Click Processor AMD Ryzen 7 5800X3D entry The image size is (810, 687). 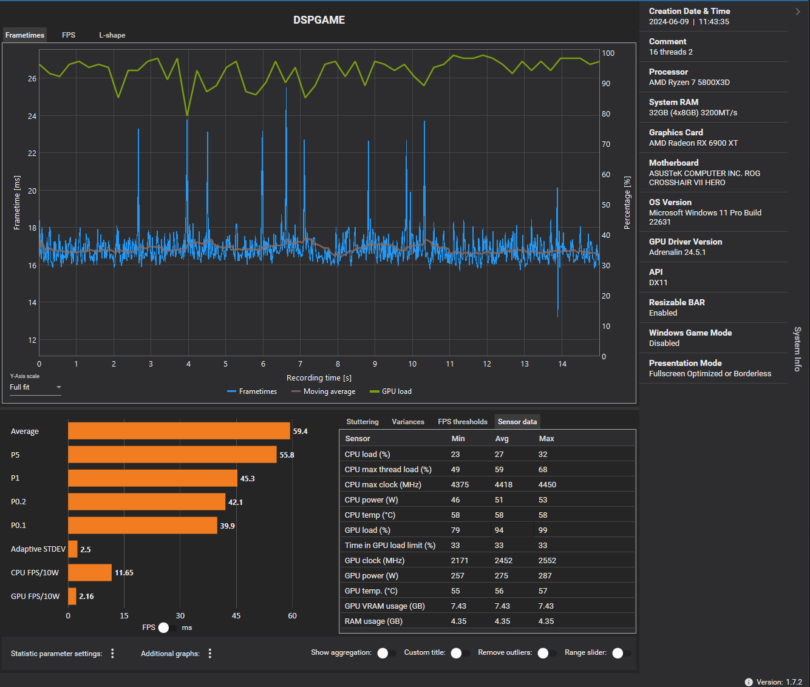click(713, 77)
